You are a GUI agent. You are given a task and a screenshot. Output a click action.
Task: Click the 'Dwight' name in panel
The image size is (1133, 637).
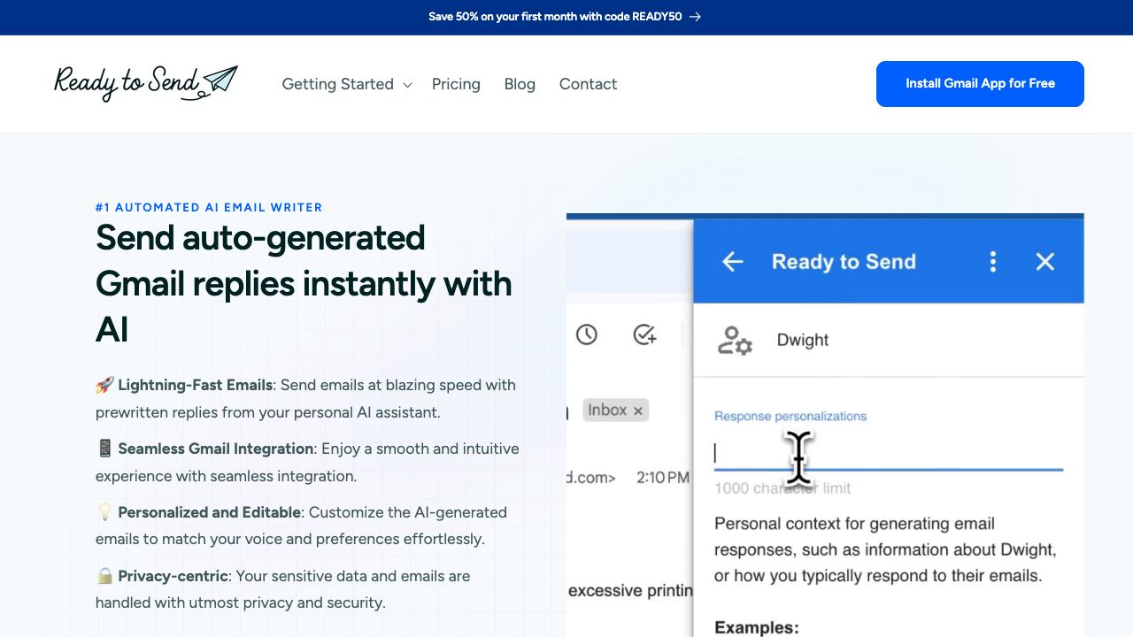pyautogui.click(x=803, y=341)
